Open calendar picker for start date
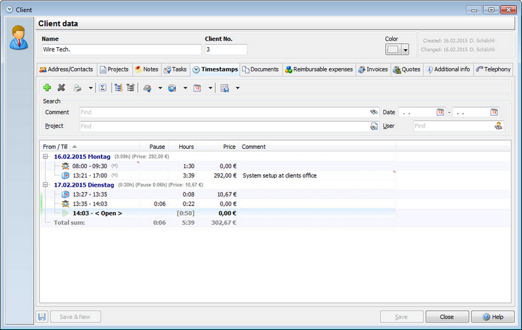The height and width of the screenshot is (330, 522). click(440, 112)
